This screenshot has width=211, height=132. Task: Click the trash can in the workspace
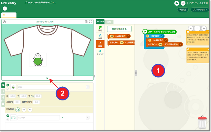click(x=202, y=123)
